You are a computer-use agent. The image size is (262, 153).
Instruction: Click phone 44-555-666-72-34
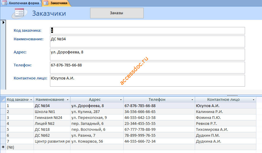(x=159, y=141)
